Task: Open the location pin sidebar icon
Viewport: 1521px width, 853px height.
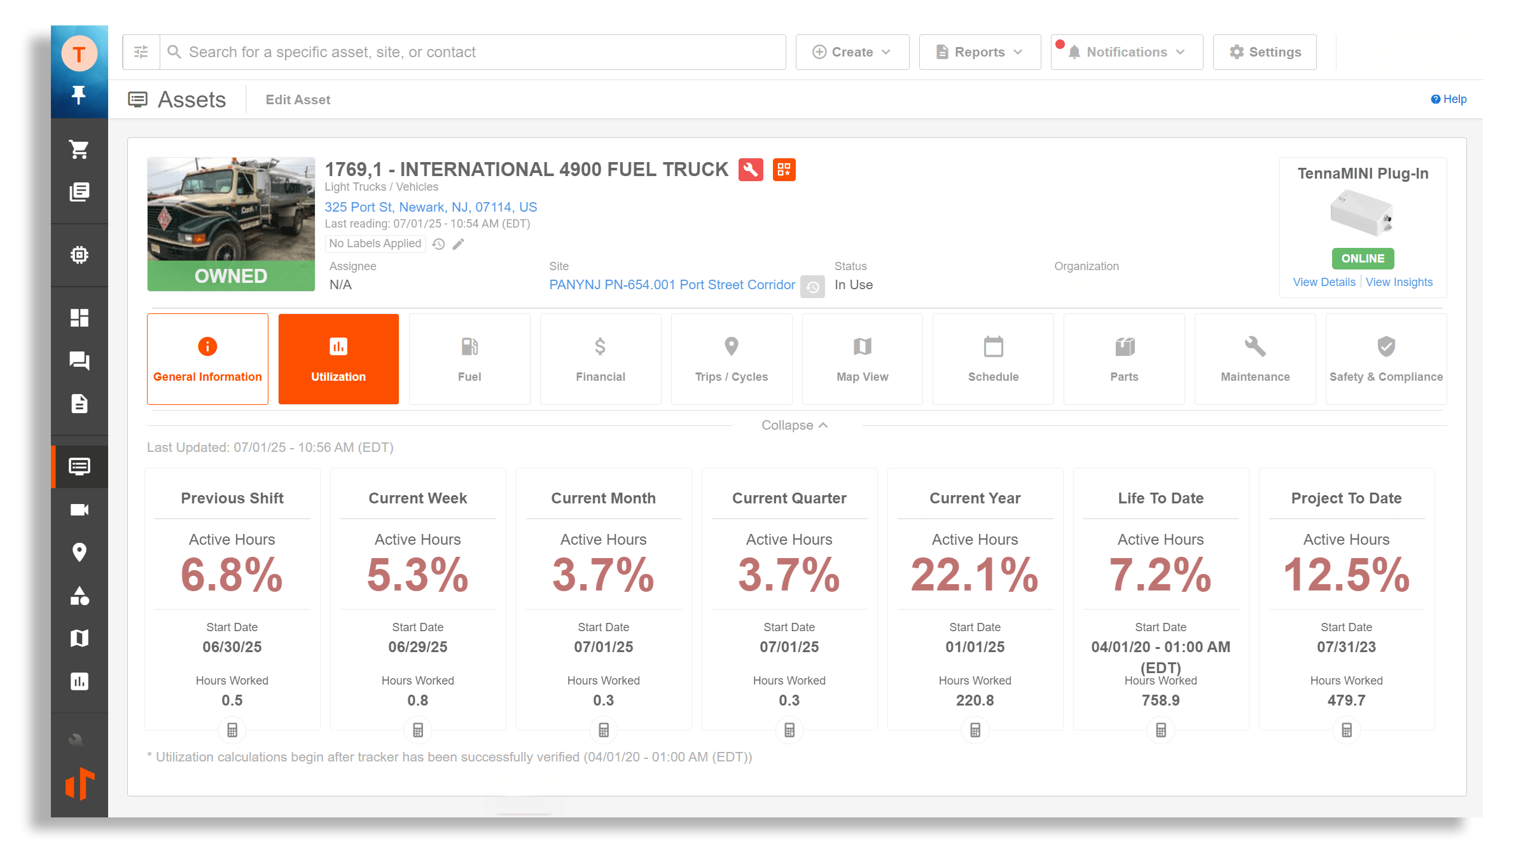Action: (x=79, y=552)
